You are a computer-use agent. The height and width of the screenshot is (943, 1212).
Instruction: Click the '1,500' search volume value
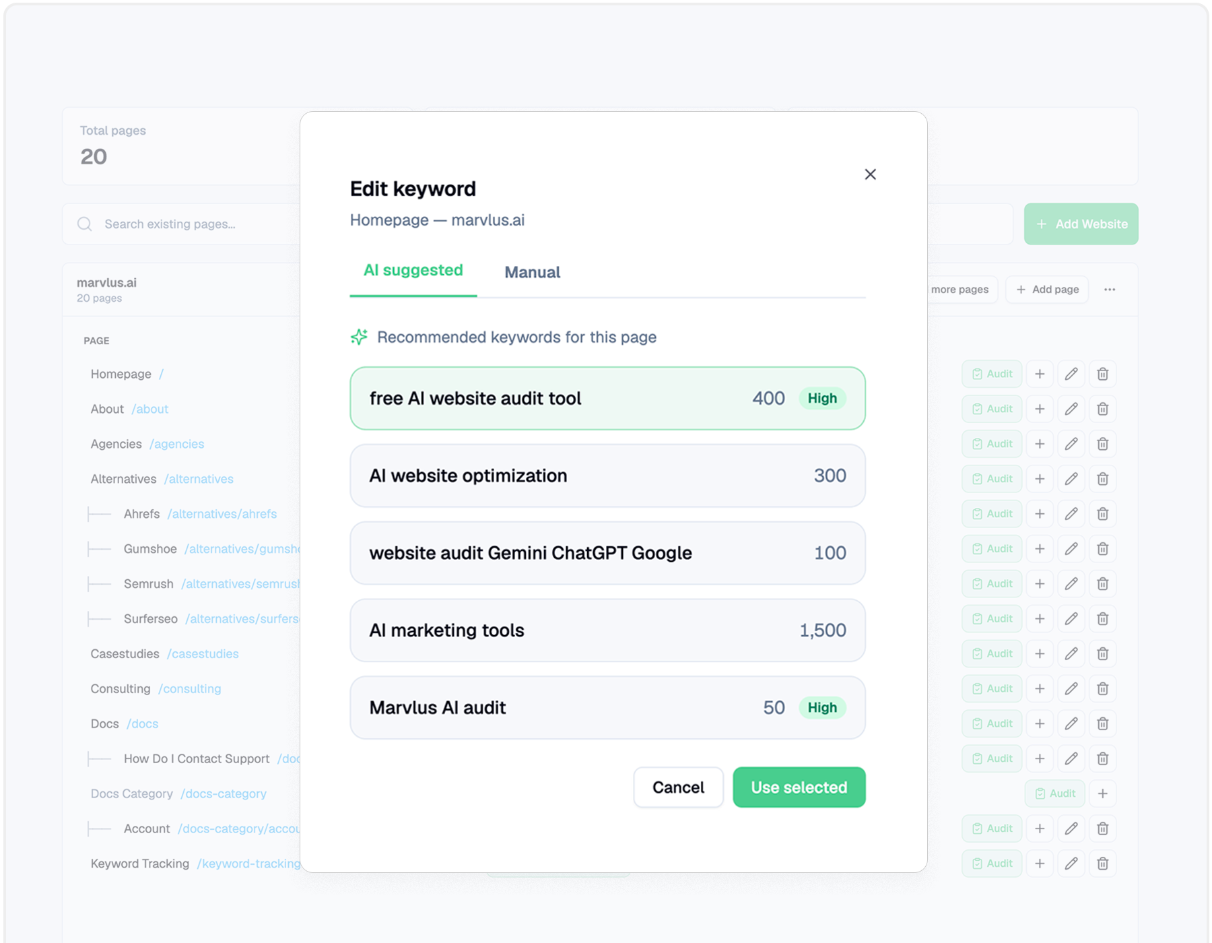822,630
